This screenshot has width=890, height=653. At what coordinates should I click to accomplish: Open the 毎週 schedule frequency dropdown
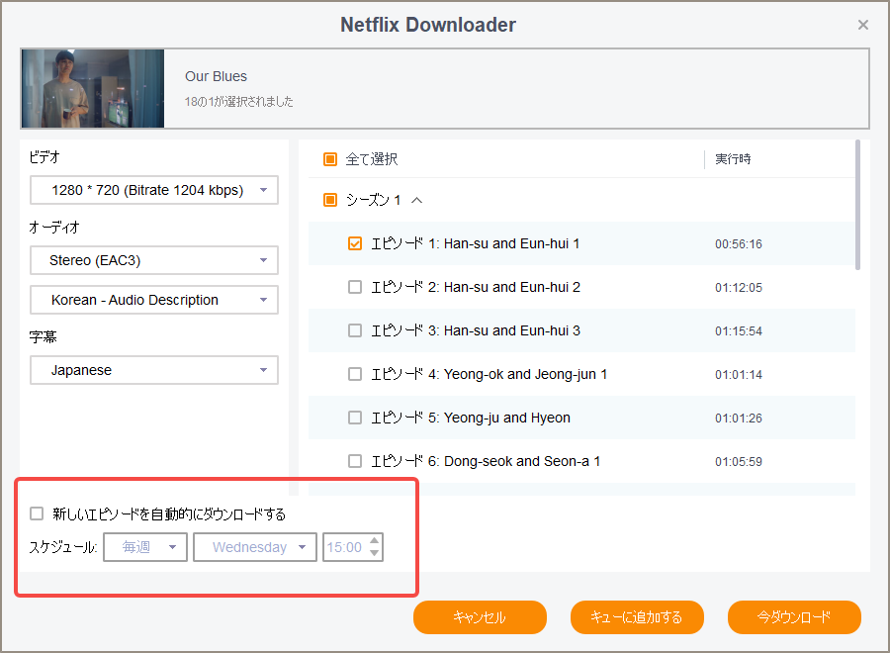click(145, 547)
